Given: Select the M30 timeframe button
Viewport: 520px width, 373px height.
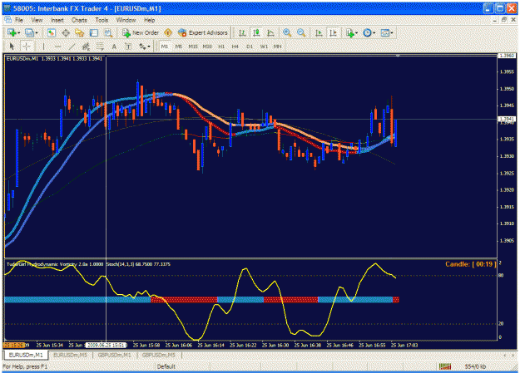Looking at the screenshot, I should point(207,47).
